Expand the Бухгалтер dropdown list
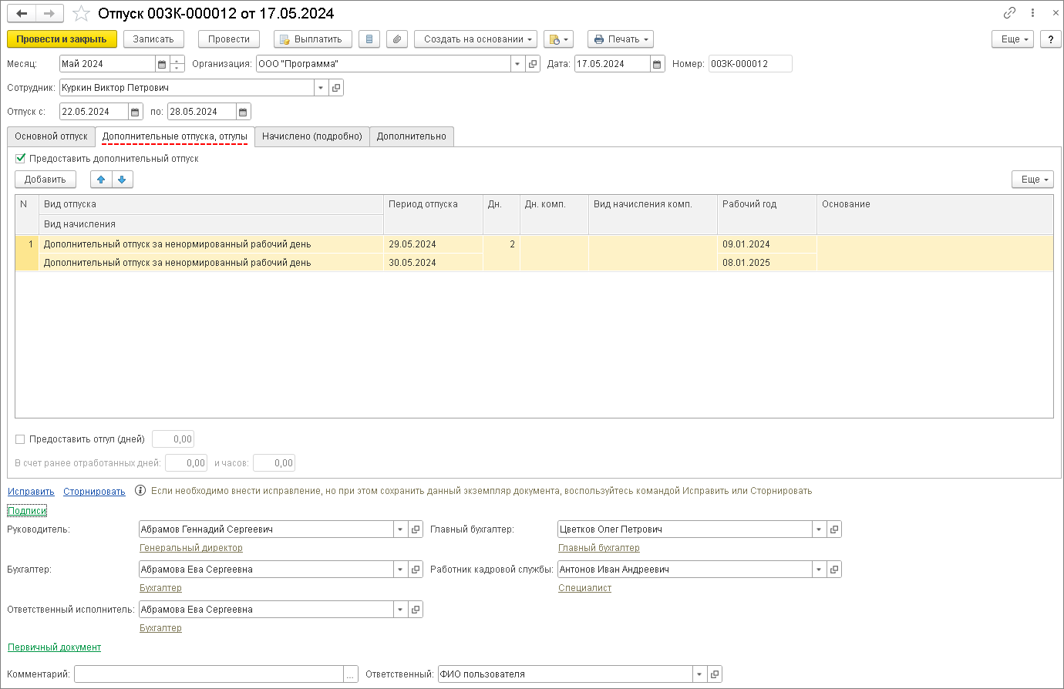This screenshot has height=689, width=1064. coord(400,570)
